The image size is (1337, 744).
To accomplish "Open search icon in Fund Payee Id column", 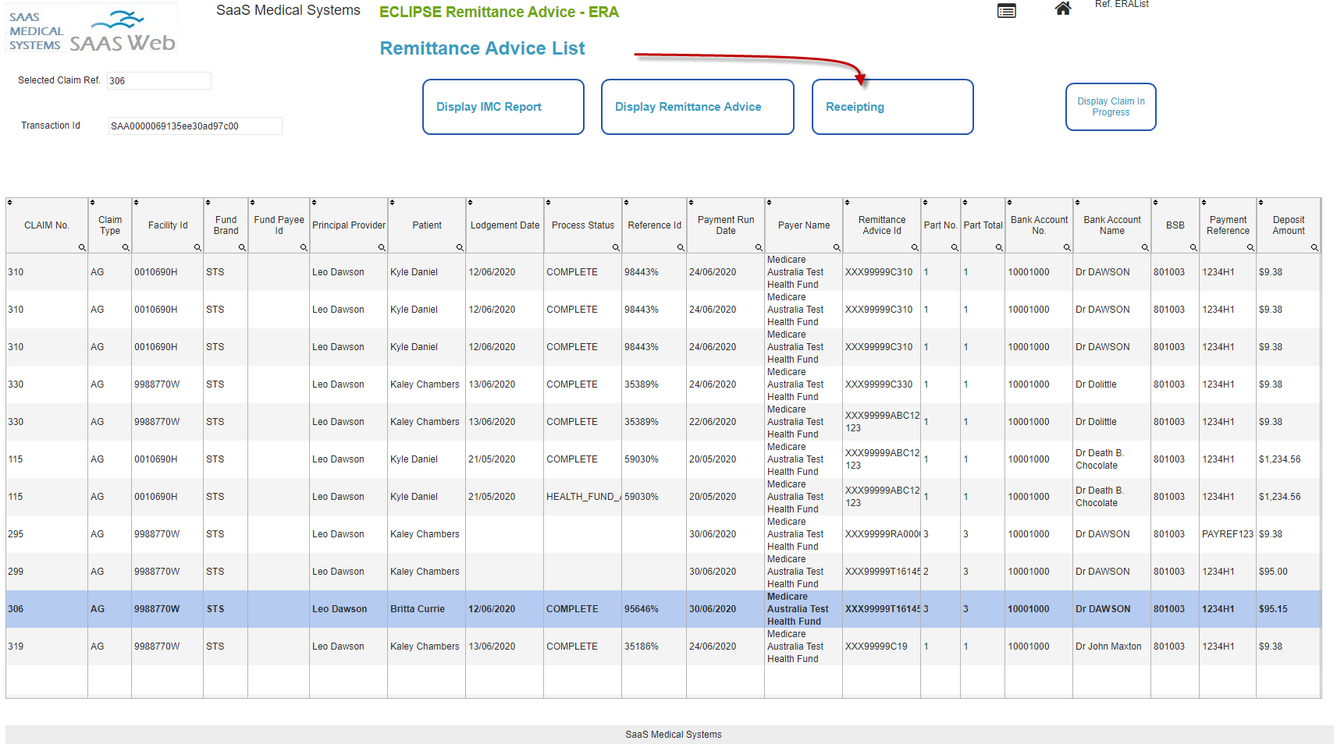I will (304, 247).
